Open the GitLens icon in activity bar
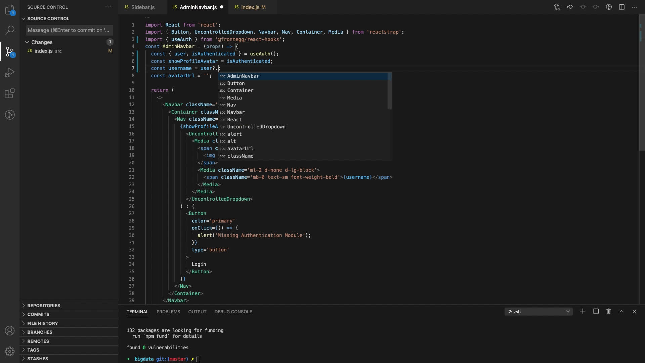Viewport: 645px width, 363px height. click(x=10, y=115)
